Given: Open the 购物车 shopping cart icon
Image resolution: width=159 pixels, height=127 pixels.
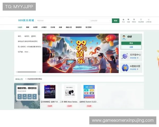Looking at the screenshot, I should click(x=134, y=21).
